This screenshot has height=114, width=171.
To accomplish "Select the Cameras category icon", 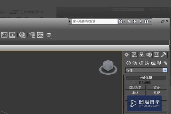I will coord(147,63).
